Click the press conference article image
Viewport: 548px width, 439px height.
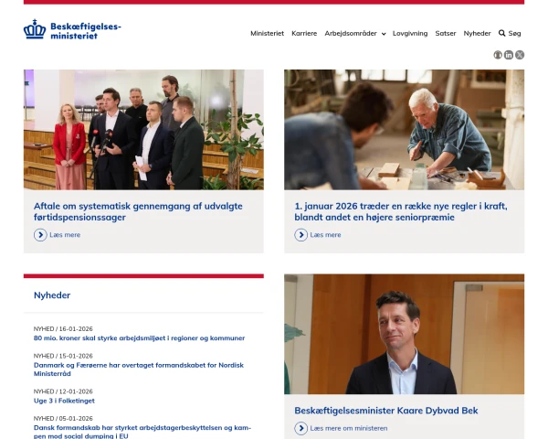[143, 130]
